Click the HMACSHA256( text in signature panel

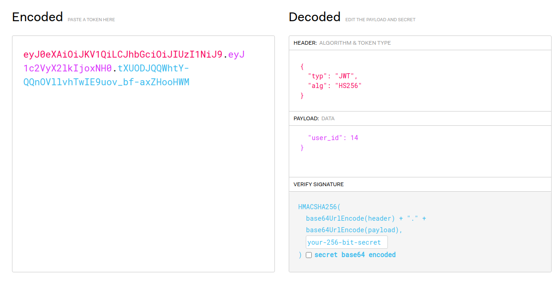pos(320,207)
